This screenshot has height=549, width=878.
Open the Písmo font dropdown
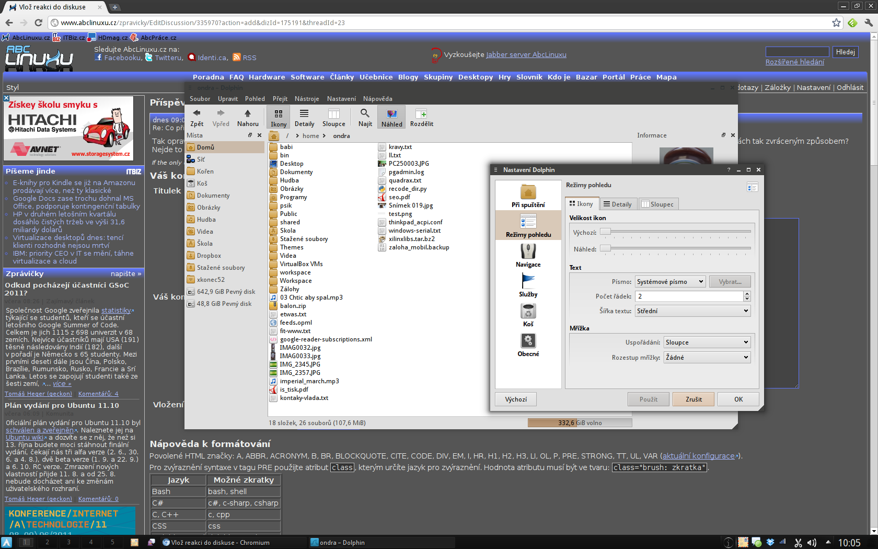pyautogui.click(x=670, y=282)
